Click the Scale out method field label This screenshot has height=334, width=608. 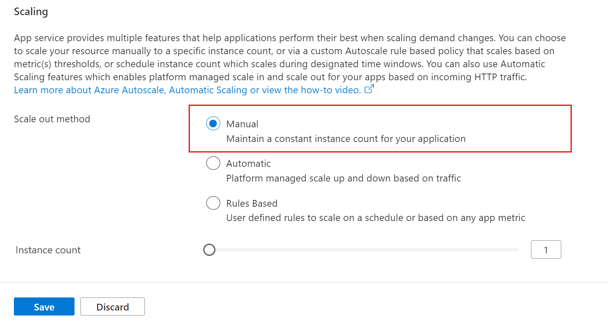pos(52,119)
